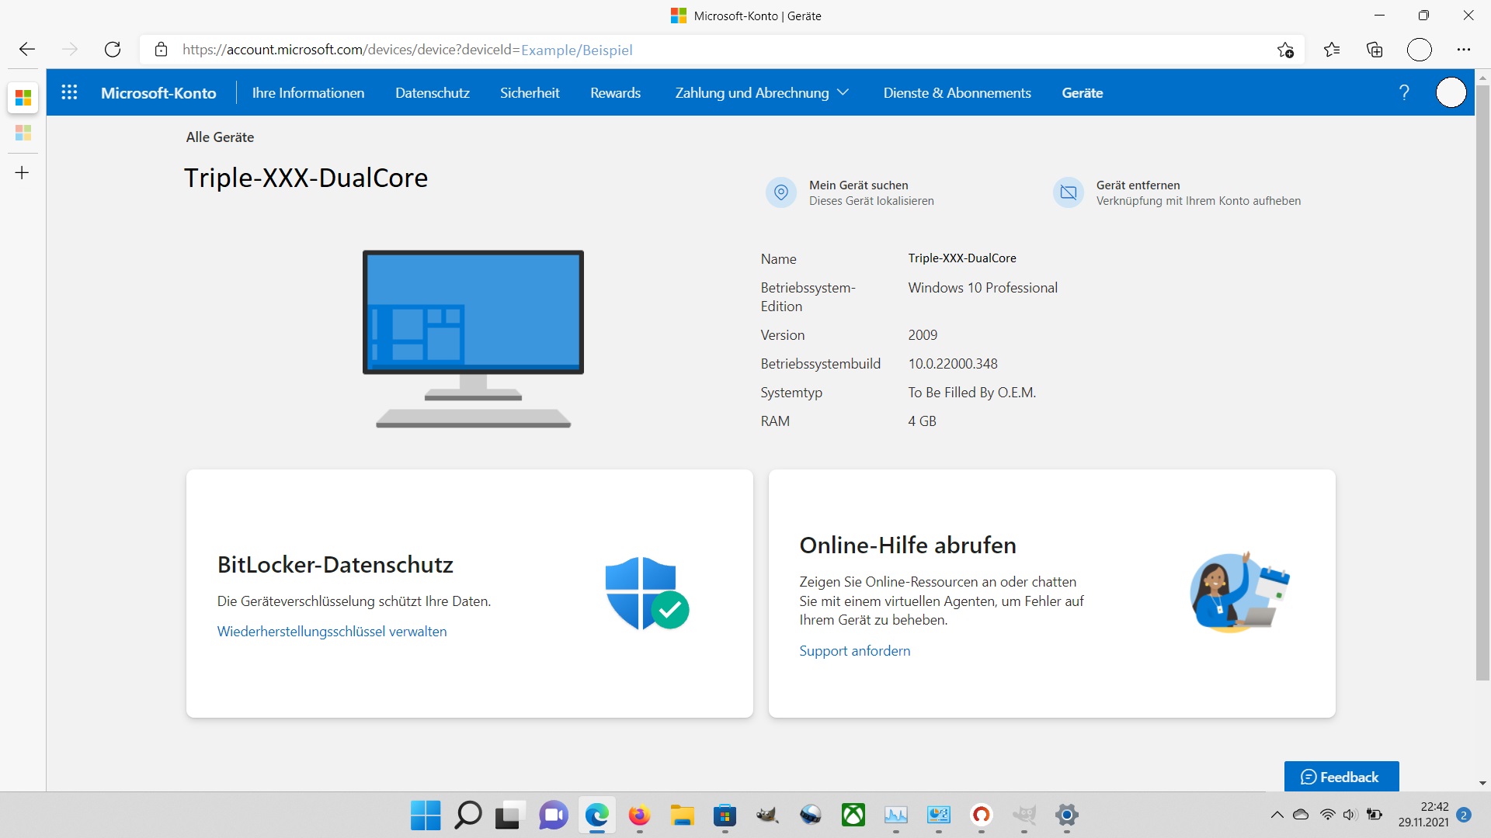The width and height of the screenshot is (1491, 838).
Task: Click the browser refresh icon
Action: 113,50
